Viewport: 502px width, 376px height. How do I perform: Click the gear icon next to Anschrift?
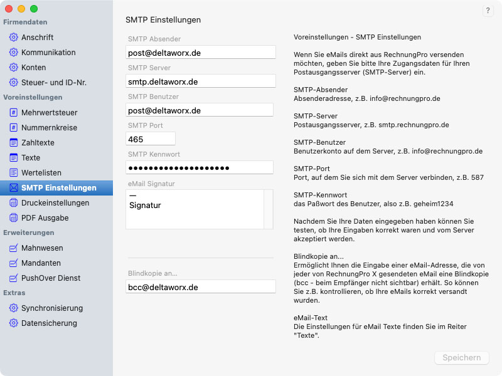click(x=14, y=38)
